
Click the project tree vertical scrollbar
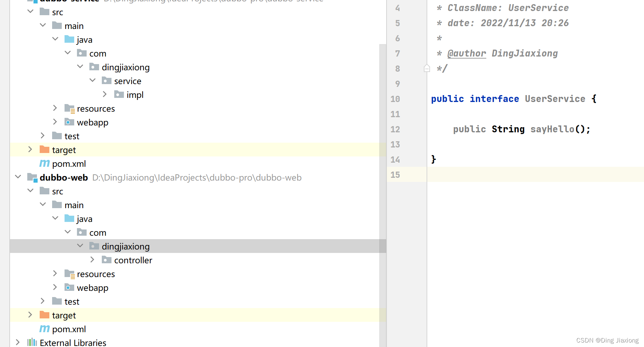tap(382, 195)
